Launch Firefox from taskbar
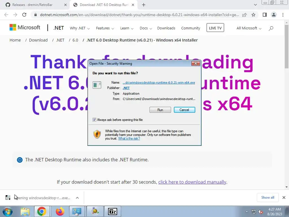The width and height of the screenshot is (289, 217). click(60, 211)
